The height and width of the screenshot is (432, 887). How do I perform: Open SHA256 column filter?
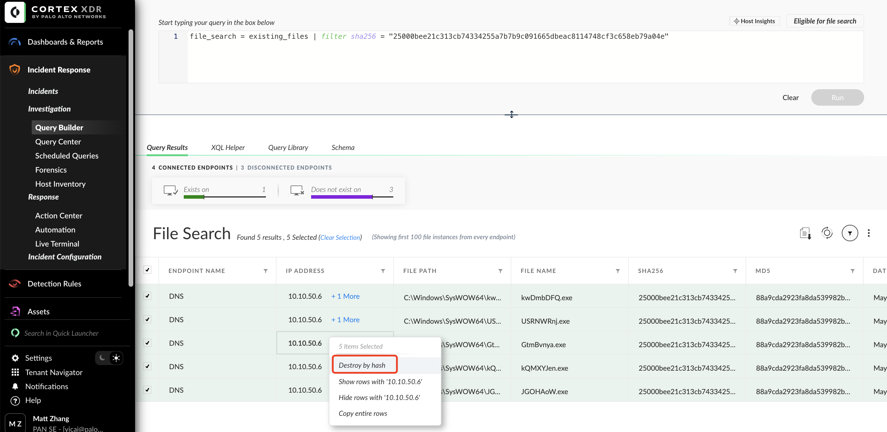735,271
